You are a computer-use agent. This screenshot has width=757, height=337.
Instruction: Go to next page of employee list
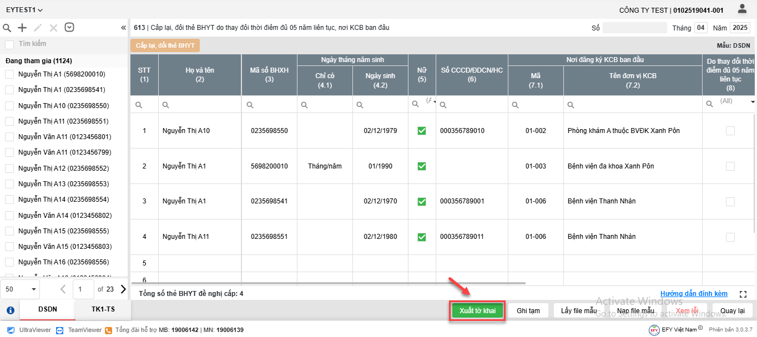point(123,289)
